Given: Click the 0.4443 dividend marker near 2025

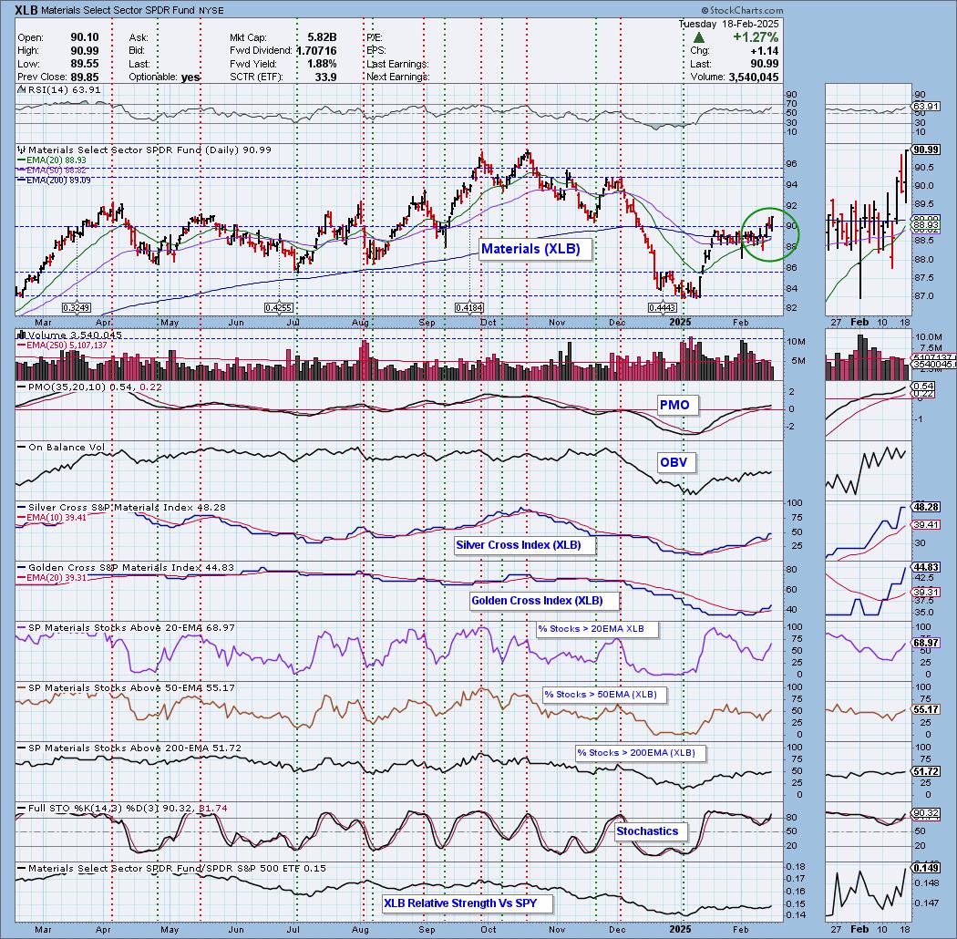Looking at the screenshot, I should click(x=663, y=308).
